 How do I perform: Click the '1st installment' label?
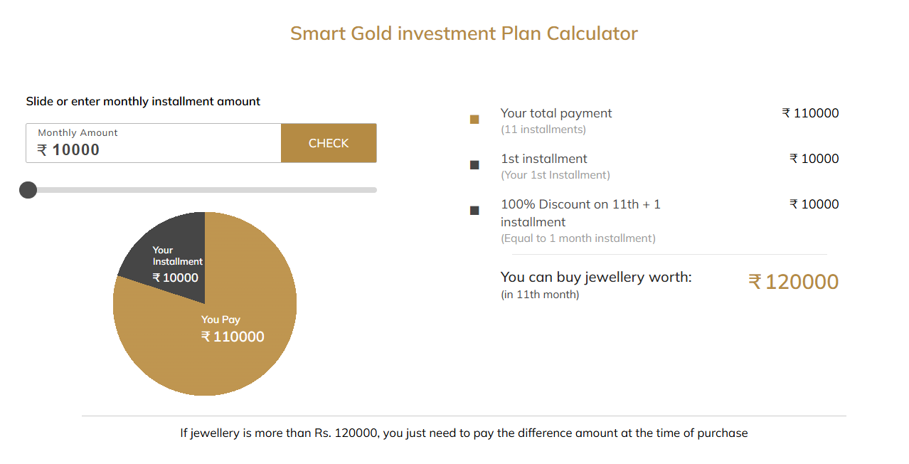point(544,159)
